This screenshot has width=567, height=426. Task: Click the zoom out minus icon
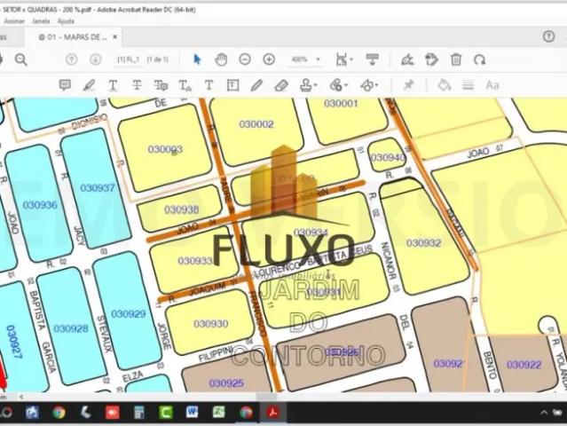point(245,59)
